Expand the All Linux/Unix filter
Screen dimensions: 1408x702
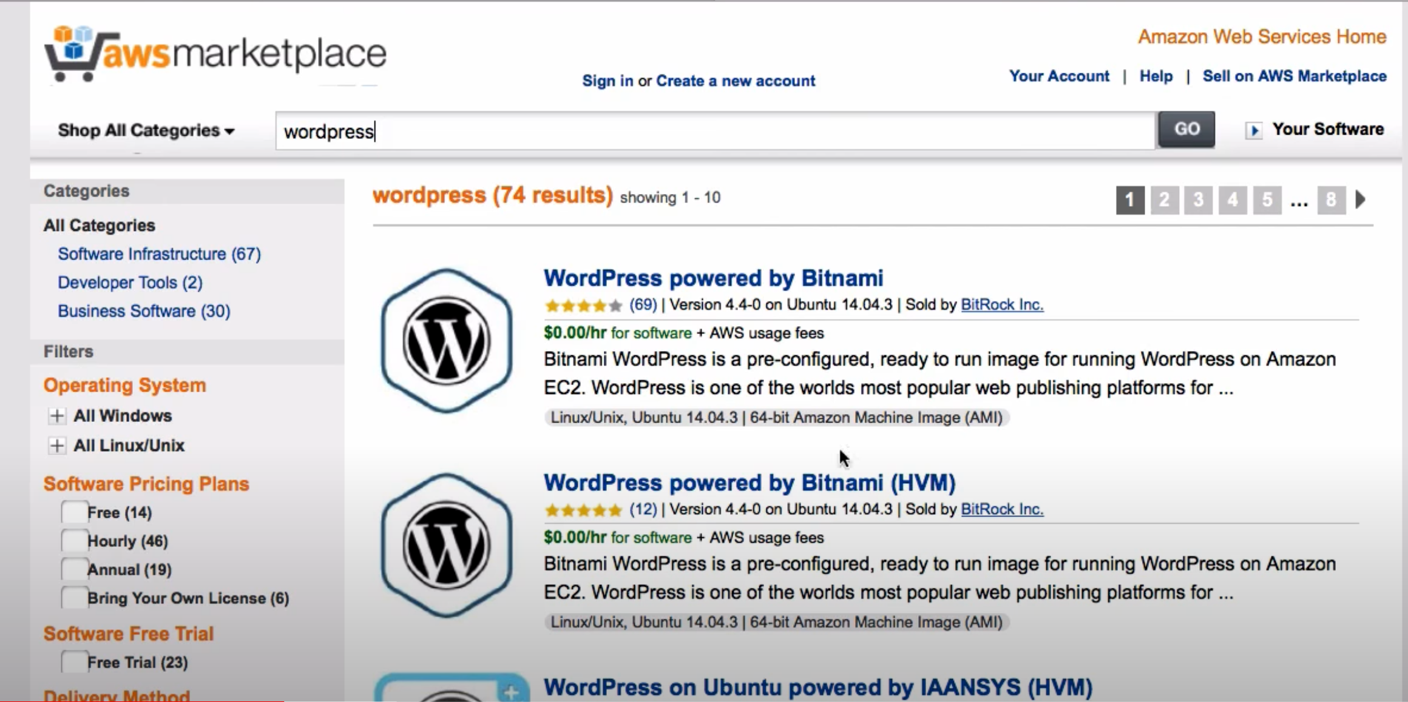57,446
